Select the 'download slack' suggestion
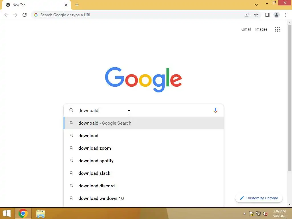Screen dimensions: 292x219 coord(143,173)
